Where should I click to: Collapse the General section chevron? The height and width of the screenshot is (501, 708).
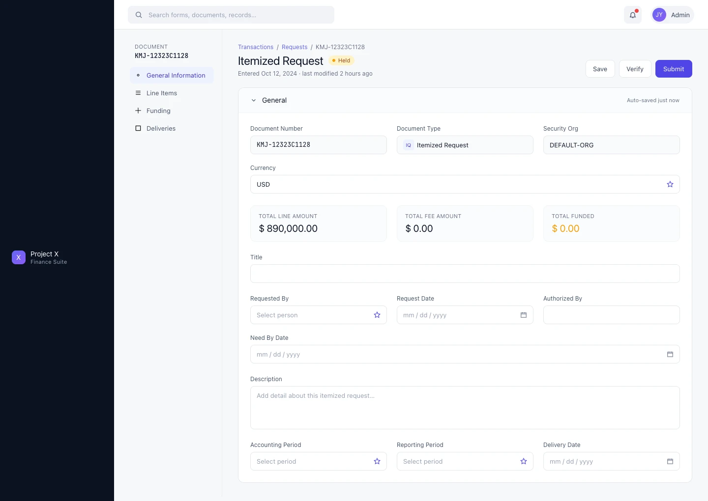pyautogui.click(x=254, y=100)
